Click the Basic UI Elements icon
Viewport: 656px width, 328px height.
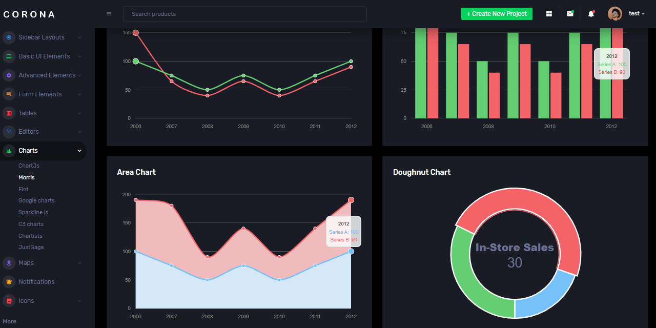[9, 56]
